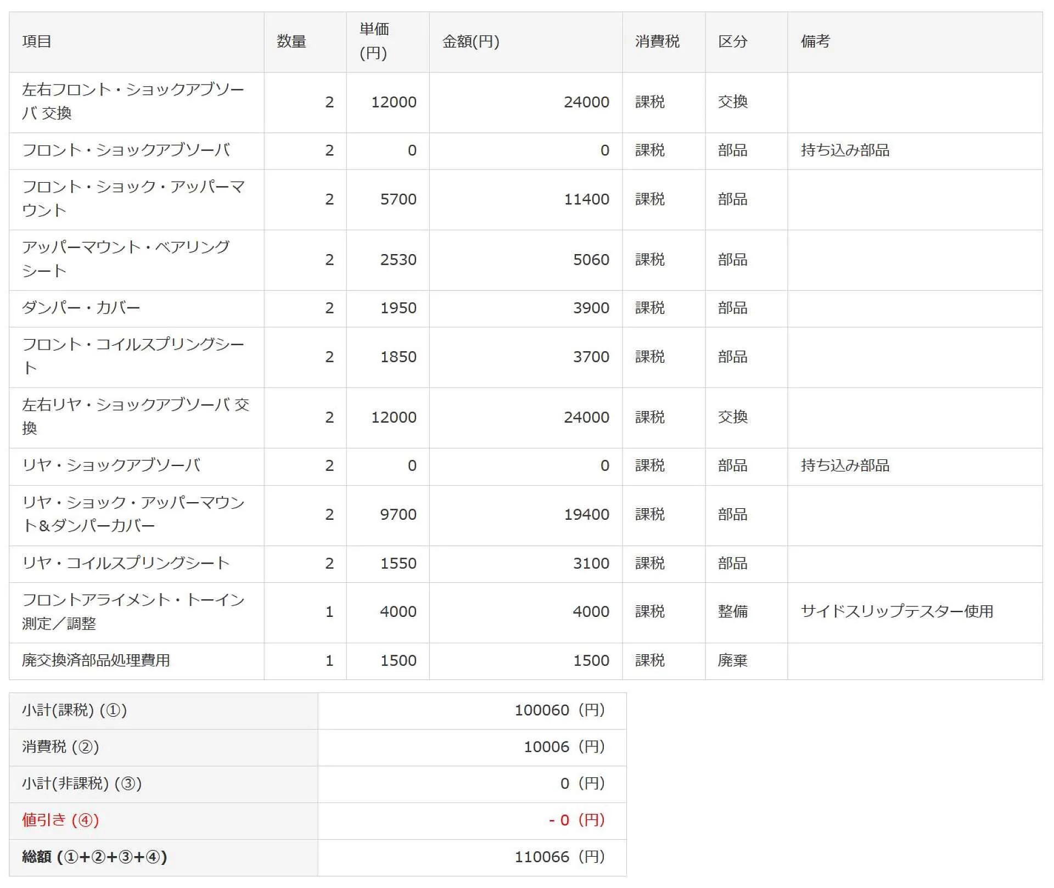This screenshot has width=1054, height=888.
Task: Click the 持ち込み部品 note in フロント・ショックアブソーバ row
Action: [845, 150]
